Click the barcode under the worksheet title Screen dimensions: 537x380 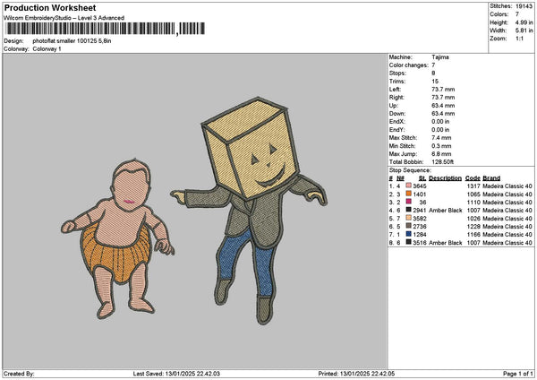tap(90, 30)
